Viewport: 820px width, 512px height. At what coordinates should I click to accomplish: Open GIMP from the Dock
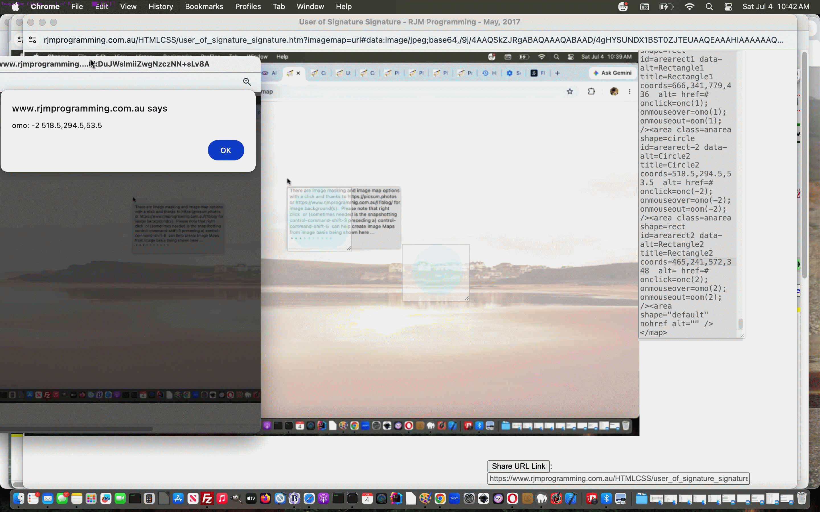[x=236, y=498]
